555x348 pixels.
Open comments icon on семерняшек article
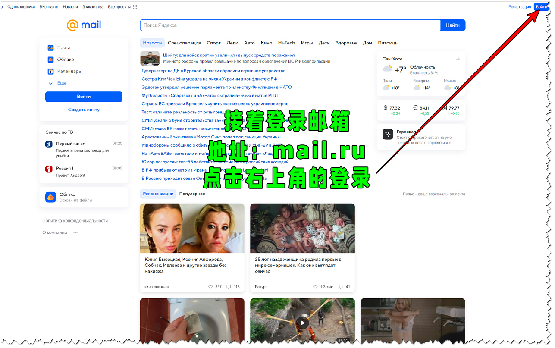pyautogui.click(x=341, y=287)
